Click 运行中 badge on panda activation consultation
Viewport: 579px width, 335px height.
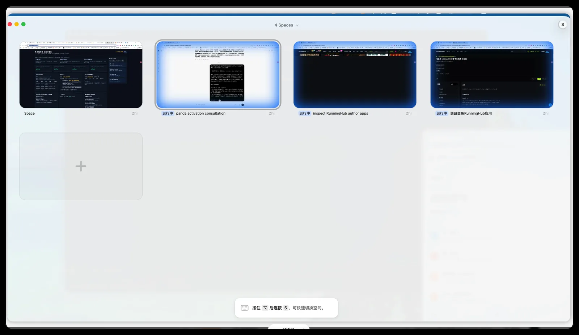[x=168, y=114]
